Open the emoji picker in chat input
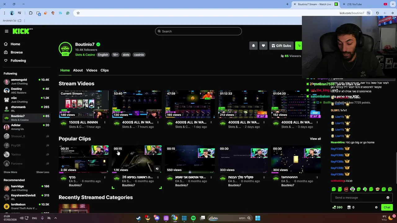 388,198
